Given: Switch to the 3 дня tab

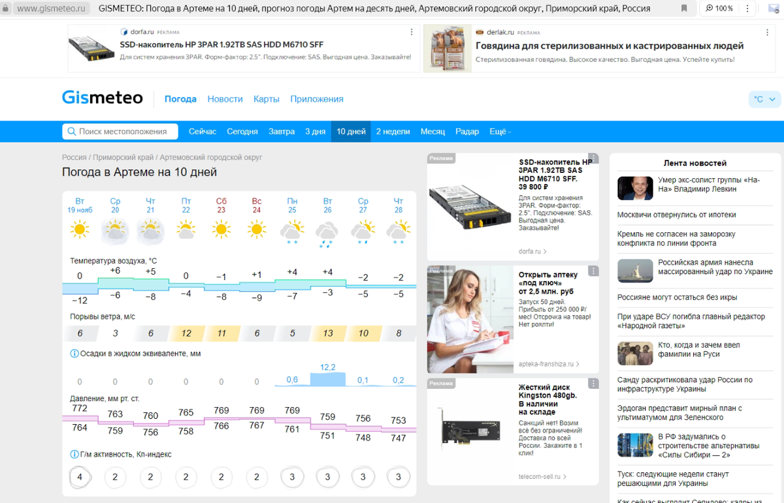Looking at the screenshot, I should pyautogui.click(x=315, y=131).
